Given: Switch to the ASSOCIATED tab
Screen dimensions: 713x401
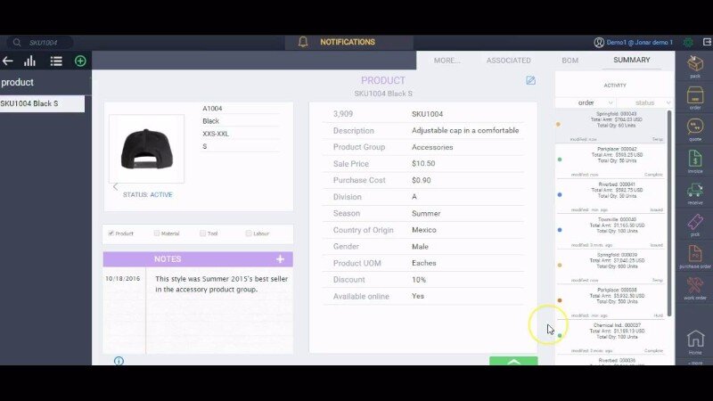Looking at the screenshot, I should coord(508,61).
